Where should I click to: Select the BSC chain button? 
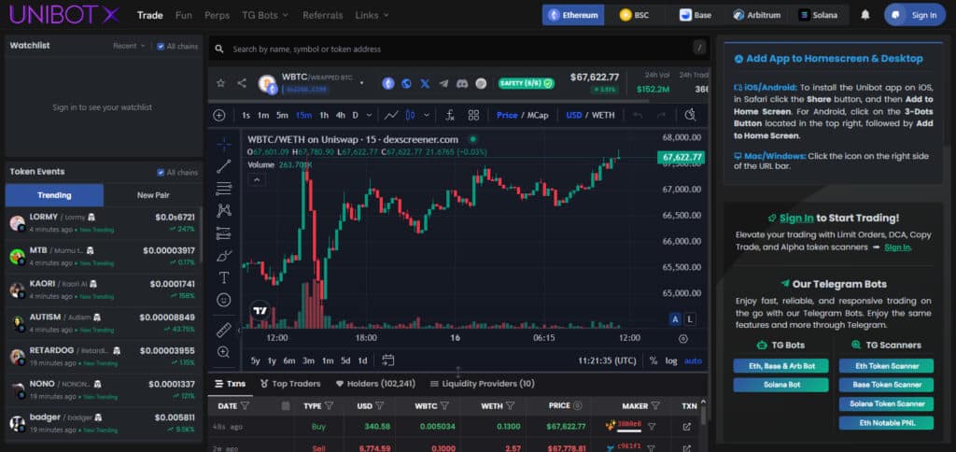tap(634, 15)
